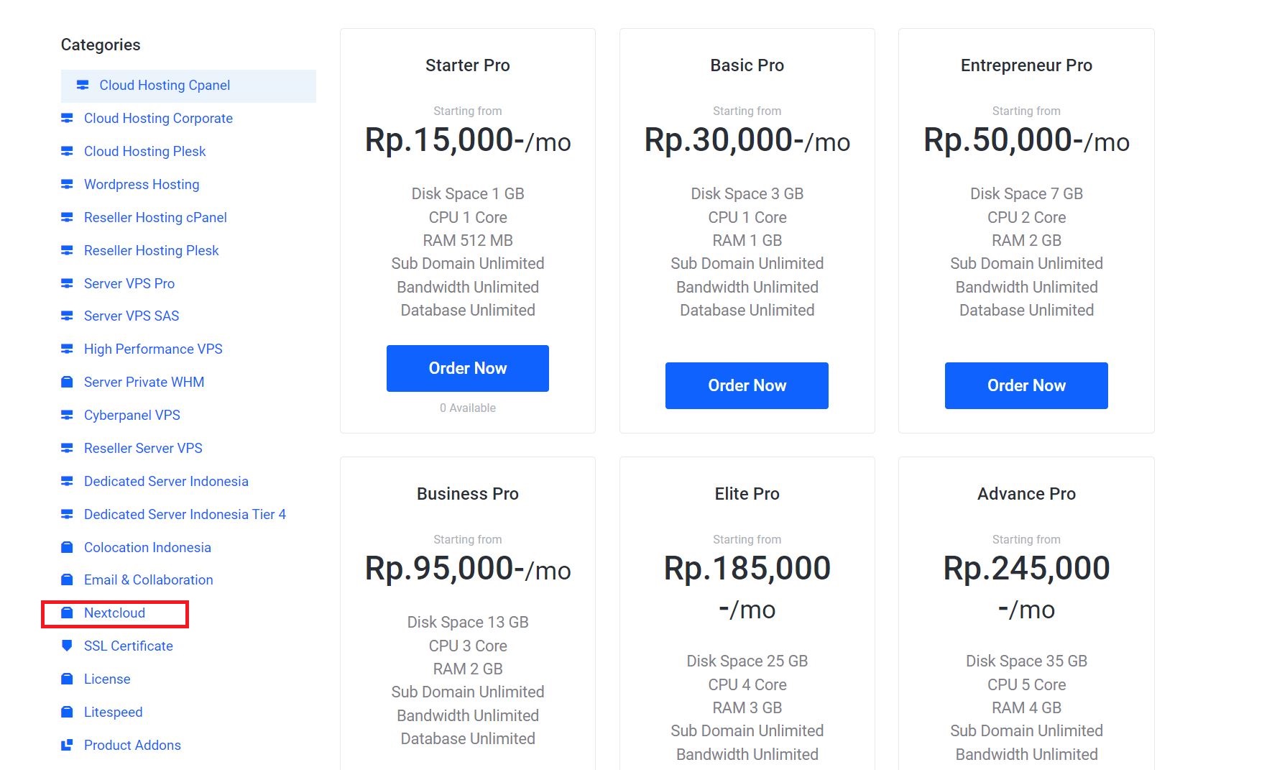This screenshot has width=1272, height=770.
Task: Select the box icon beside License
Action: point(67,679)
